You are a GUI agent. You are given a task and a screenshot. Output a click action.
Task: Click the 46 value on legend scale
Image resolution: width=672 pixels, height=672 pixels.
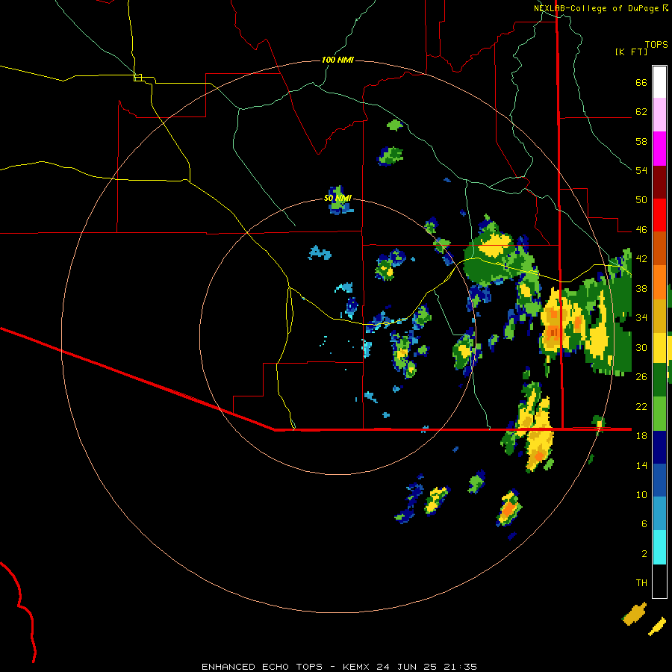(641, 230)
